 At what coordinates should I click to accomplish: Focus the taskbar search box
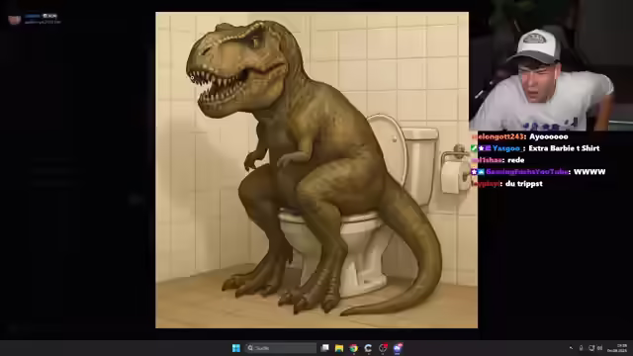click(281, 348)
